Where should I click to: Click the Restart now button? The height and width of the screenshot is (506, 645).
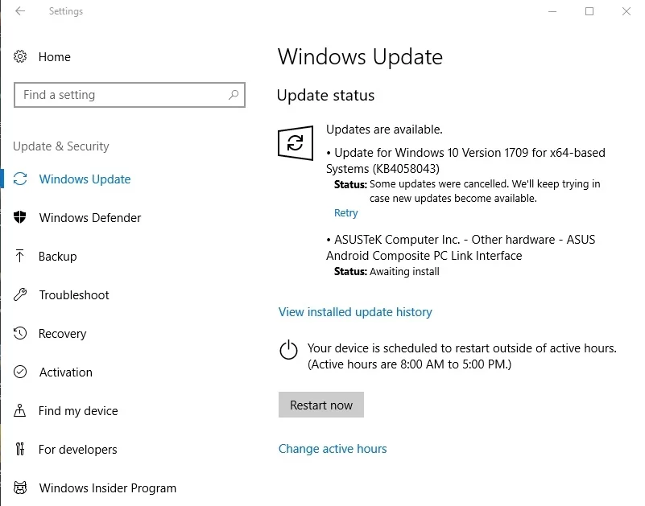click(x=321, y=405)
